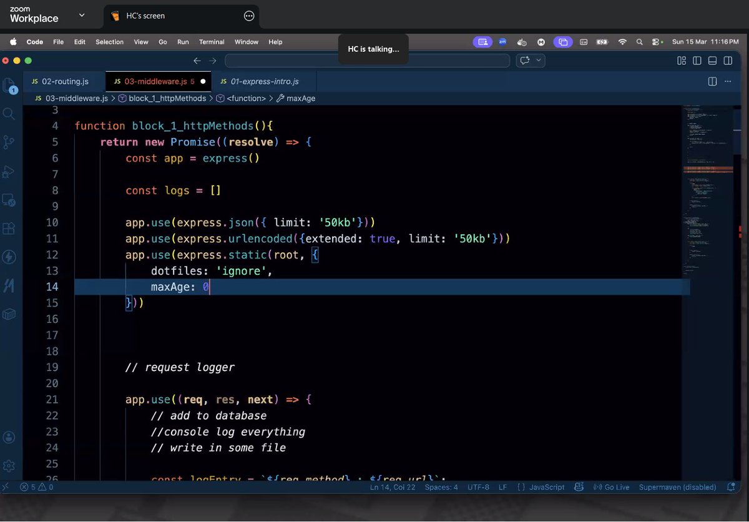The height and width of the screenshot is (522, 749).
Task: Click the Accounts icon above the settings gear
Action: point(10,437)
